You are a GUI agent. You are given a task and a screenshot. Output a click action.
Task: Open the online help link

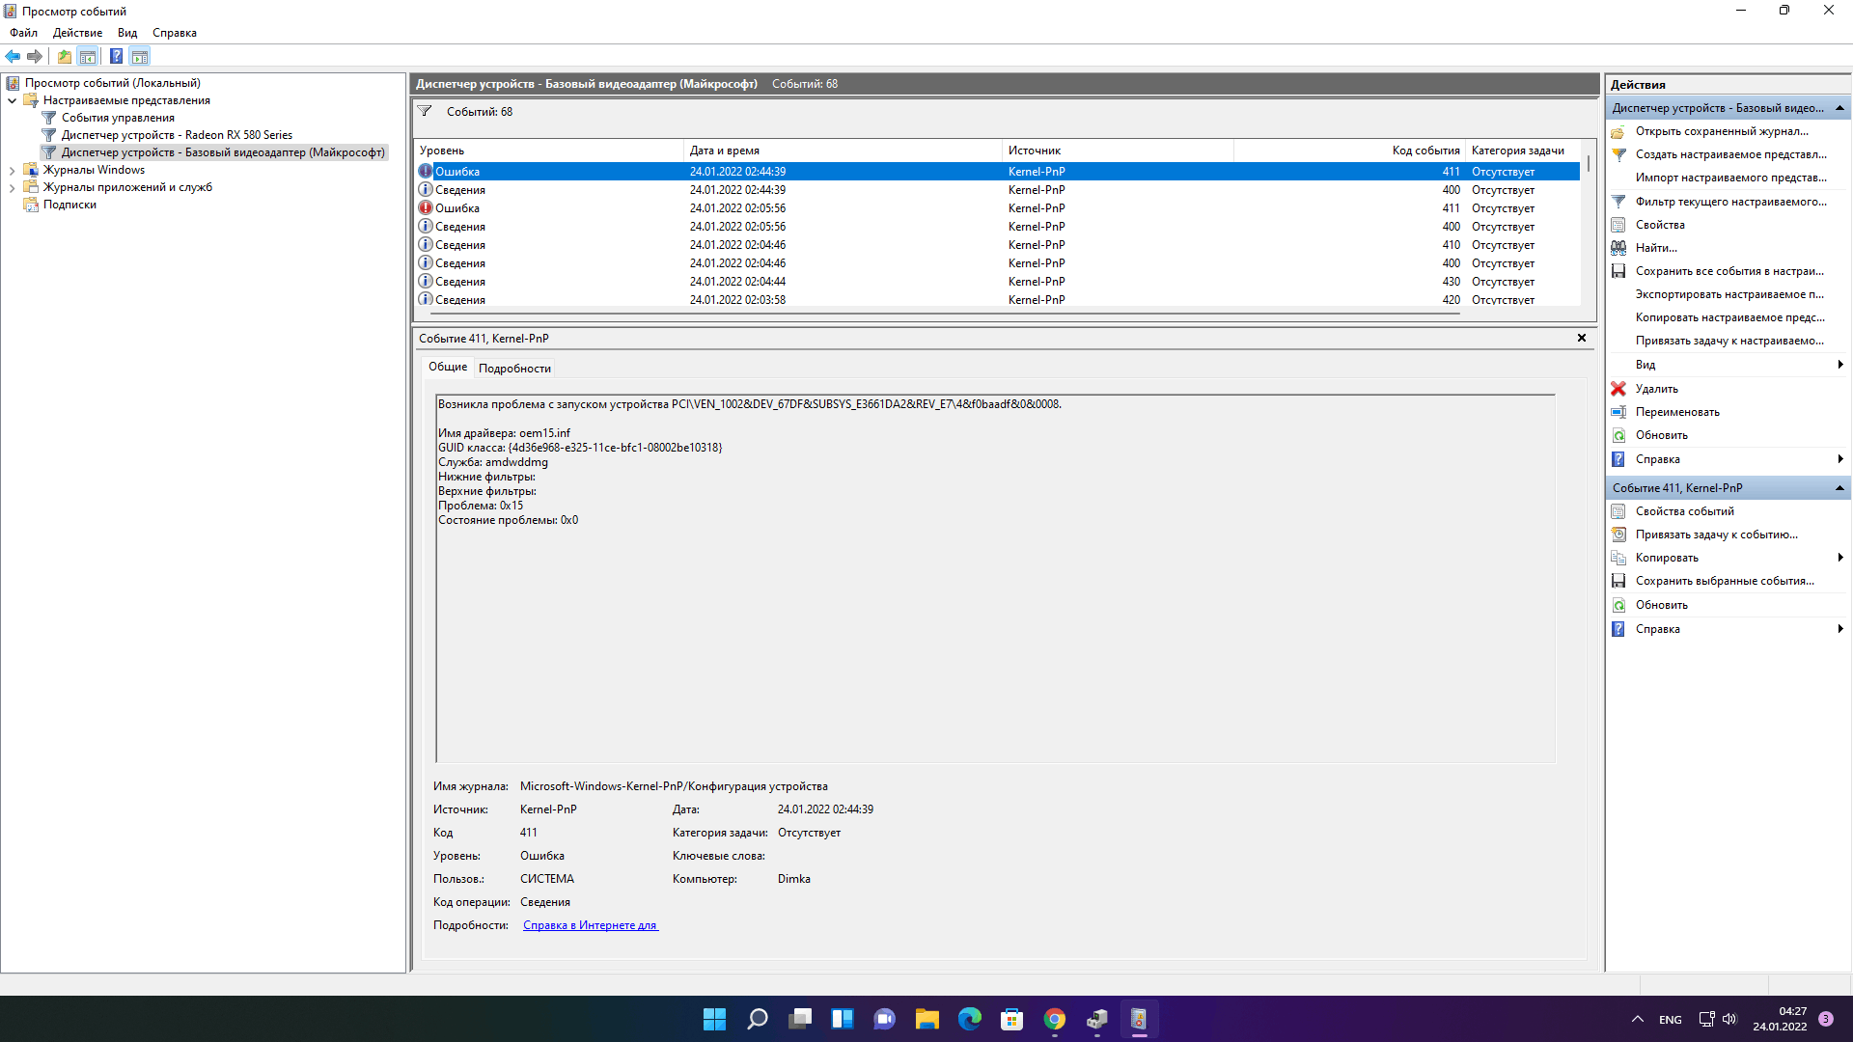click(x=590, y=925)
